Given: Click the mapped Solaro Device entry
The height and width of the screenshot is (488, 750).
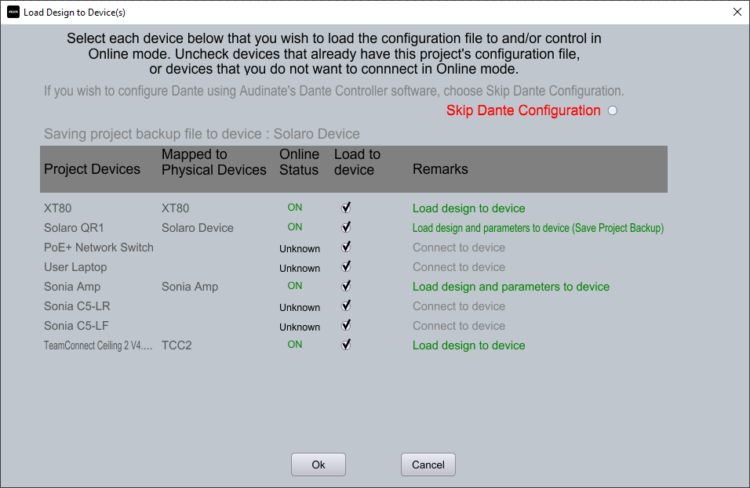Looking at the screenshot, I should pyautogui.click(x=197, y=228).
